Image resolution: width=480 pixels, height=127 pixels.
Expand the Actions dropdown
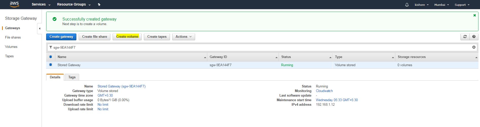click(x=183, y=37)
